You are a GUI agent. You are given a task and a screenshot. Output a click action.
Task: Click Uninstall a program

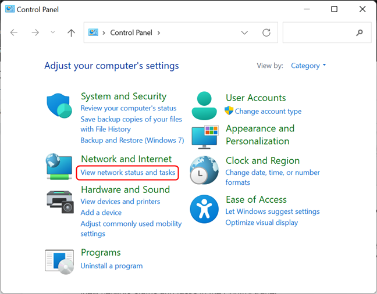112,266
